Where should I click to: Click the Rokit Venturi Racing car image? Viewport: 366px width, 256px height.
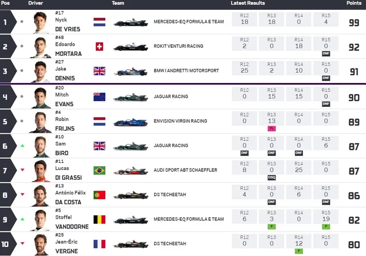click(131, 47)
